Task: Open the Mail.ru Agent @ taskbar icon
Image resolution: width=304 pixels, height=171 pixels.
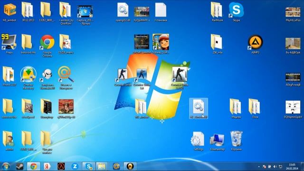Action: [x=116, y=167]
